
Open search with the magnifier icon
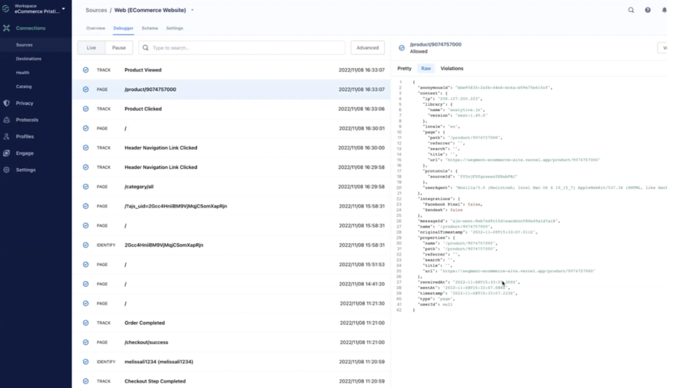(630, 10)
